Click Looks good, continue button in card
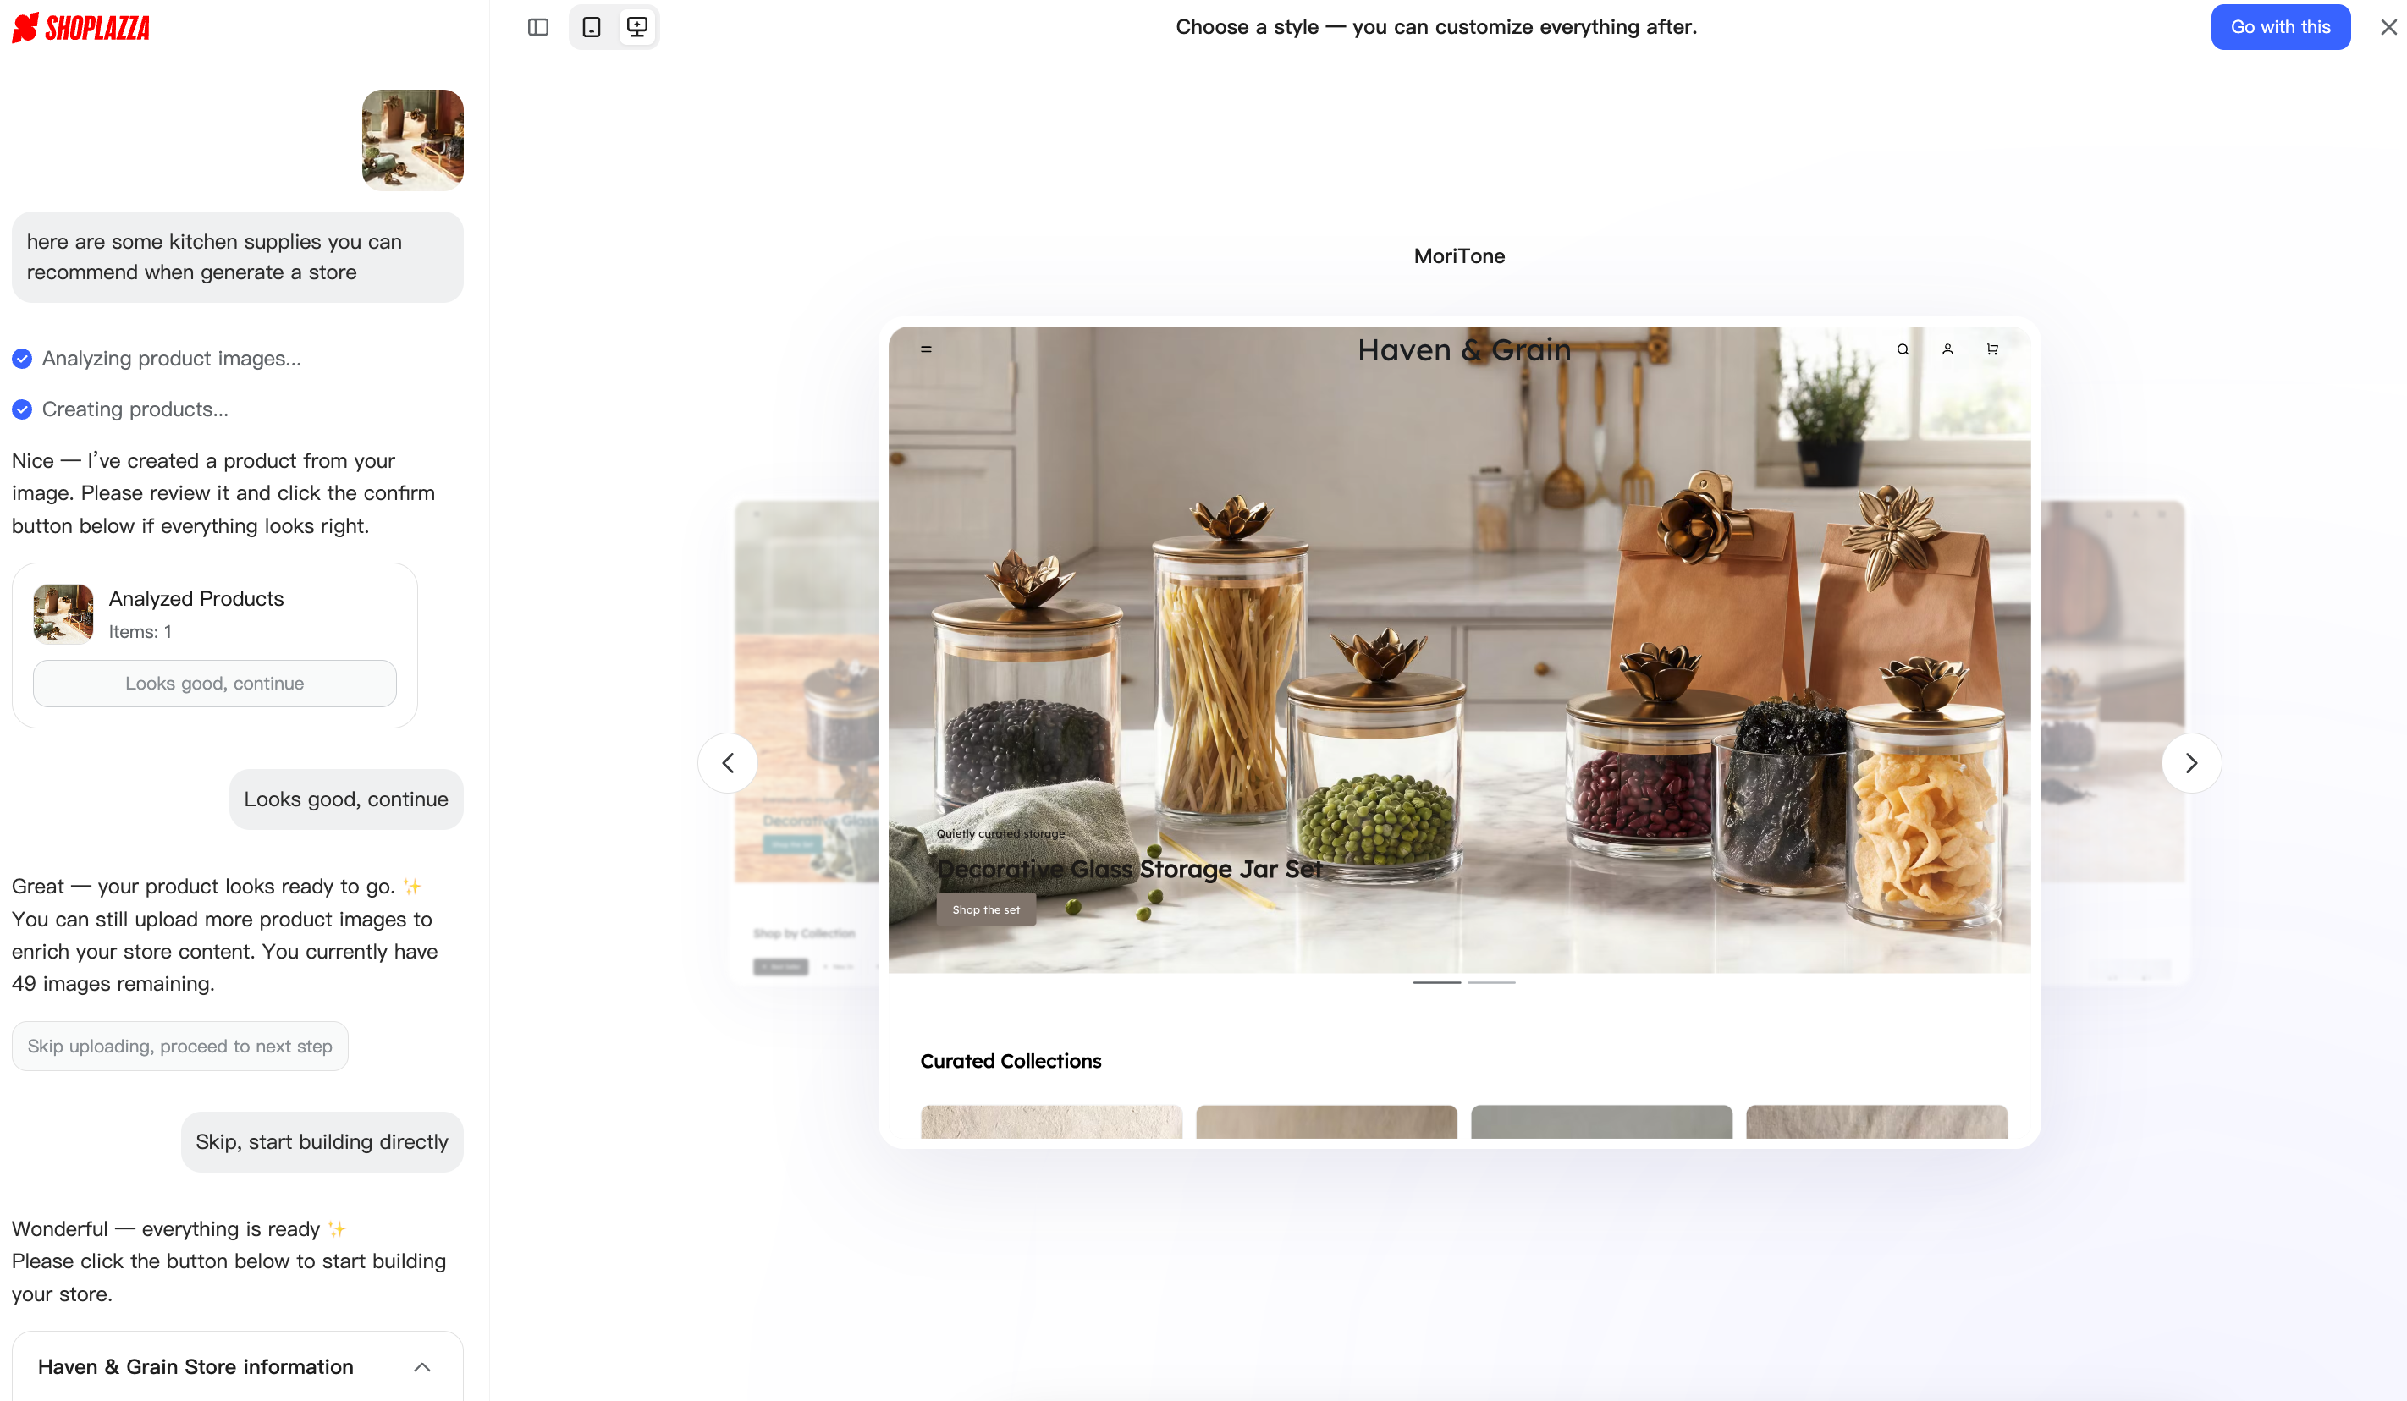 pyautogui.click(x=214, y=683)
